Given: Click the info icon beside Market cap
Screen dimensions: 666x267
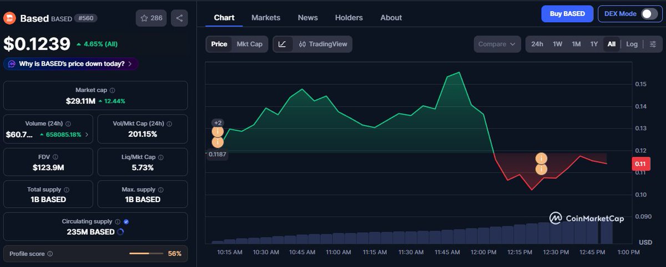Looking at the screenshot, I should (x=113, y=90).
